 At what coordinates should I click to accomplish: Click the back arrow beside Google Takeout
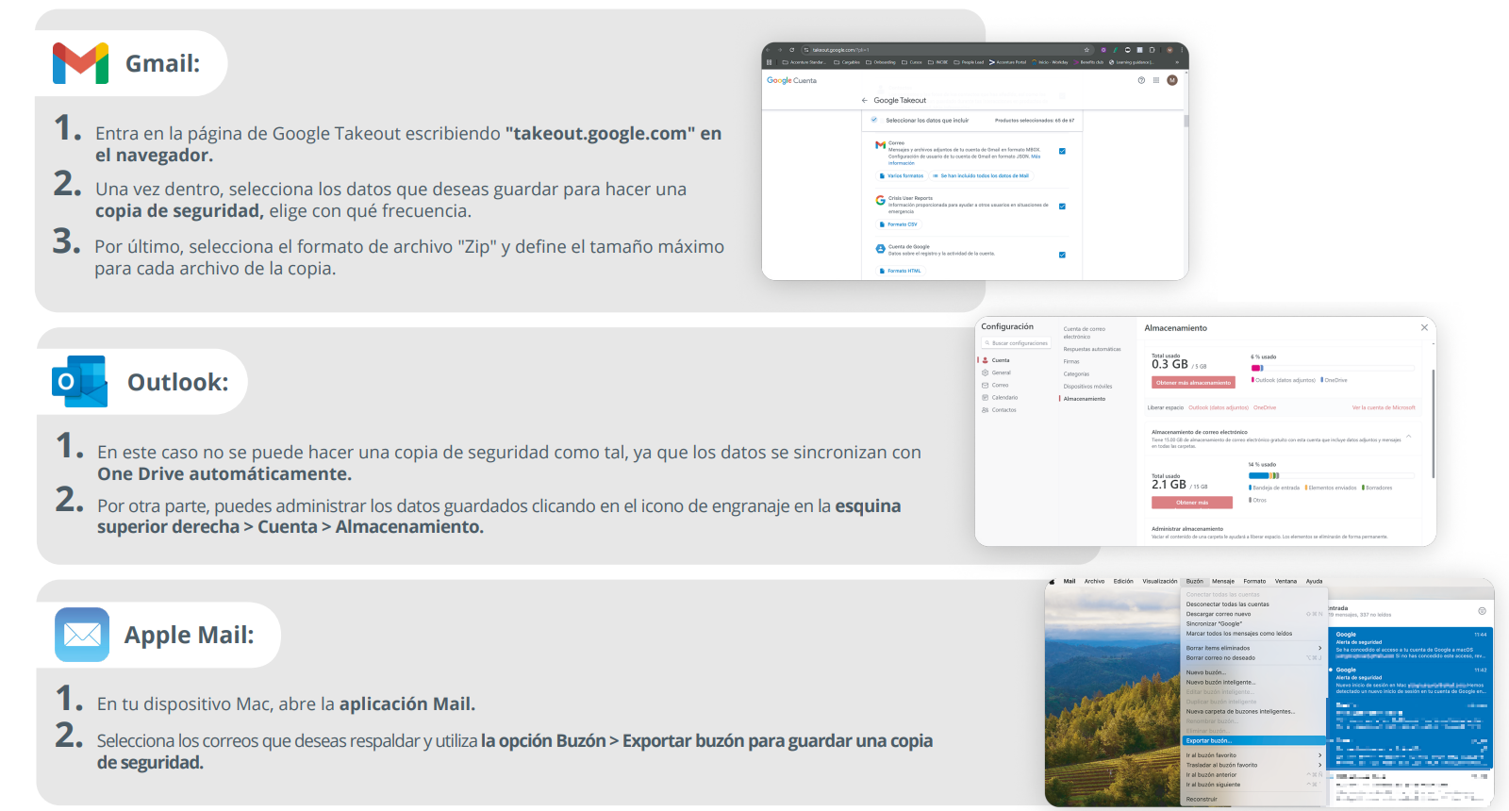[x=864, y=100]
